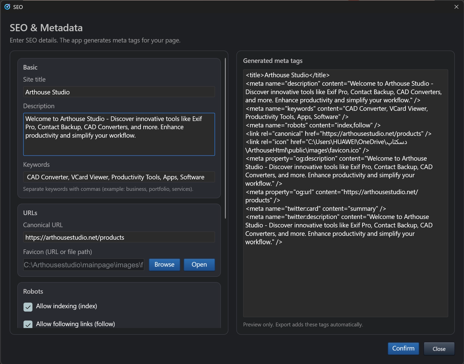
Task: Click the 'Generated meta tags' heading
Action: [273, 61]
